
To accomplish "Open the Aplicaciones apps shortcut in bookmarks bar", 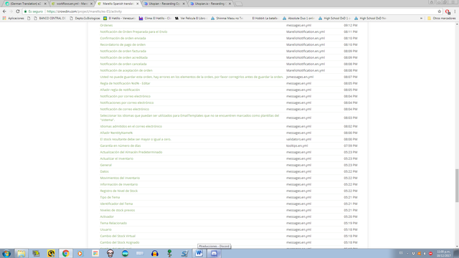I will coord(14,18).
